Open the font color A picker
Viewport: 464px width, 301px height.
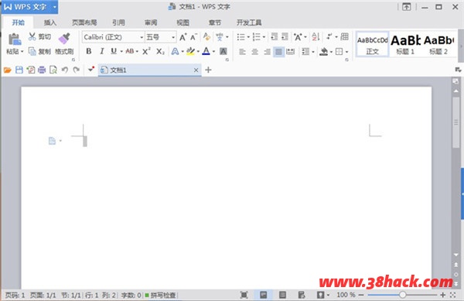tap(206, 52)
